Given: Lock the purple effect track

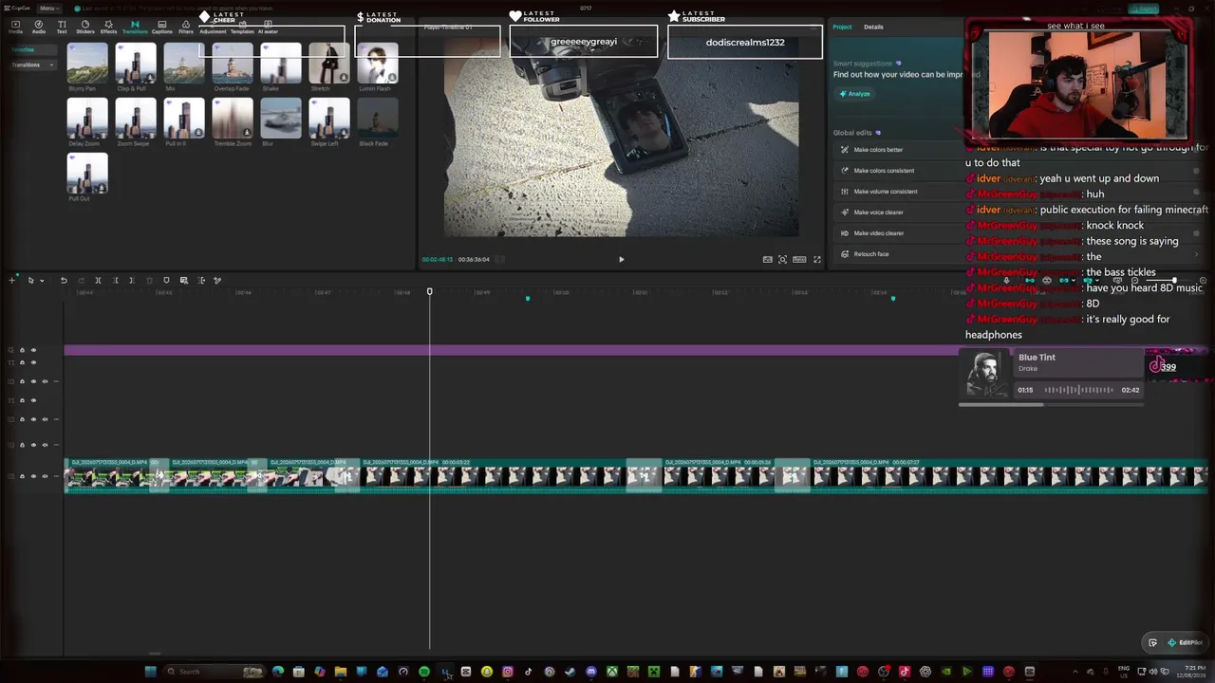Looking at the screenshot, I should (x=22, y=350).
